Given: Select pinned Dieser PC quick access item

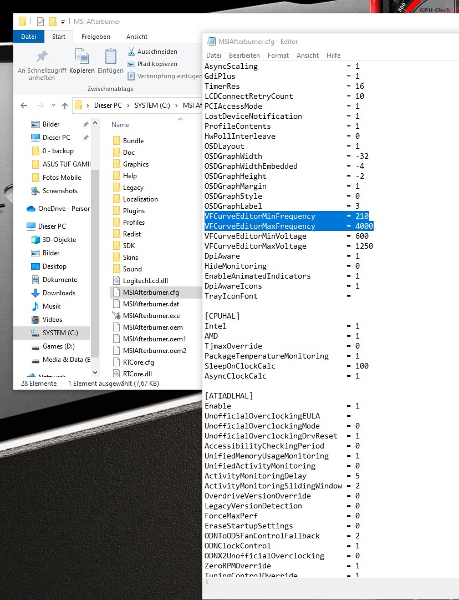Looking at the screenshot, I should click(56, 137).
